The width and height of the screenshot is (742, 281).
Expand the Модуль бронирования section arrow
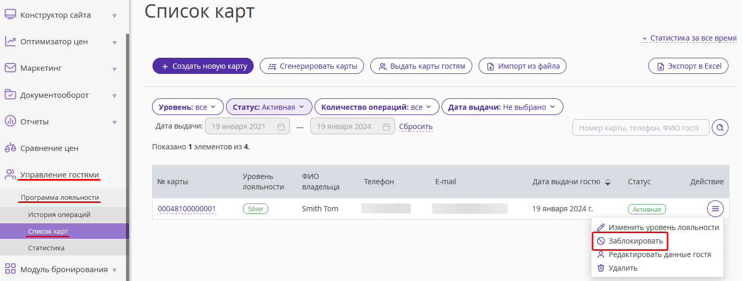115,270
